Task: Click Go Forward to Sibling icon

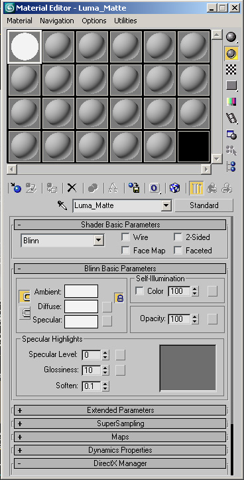Action: click(227, 188)
